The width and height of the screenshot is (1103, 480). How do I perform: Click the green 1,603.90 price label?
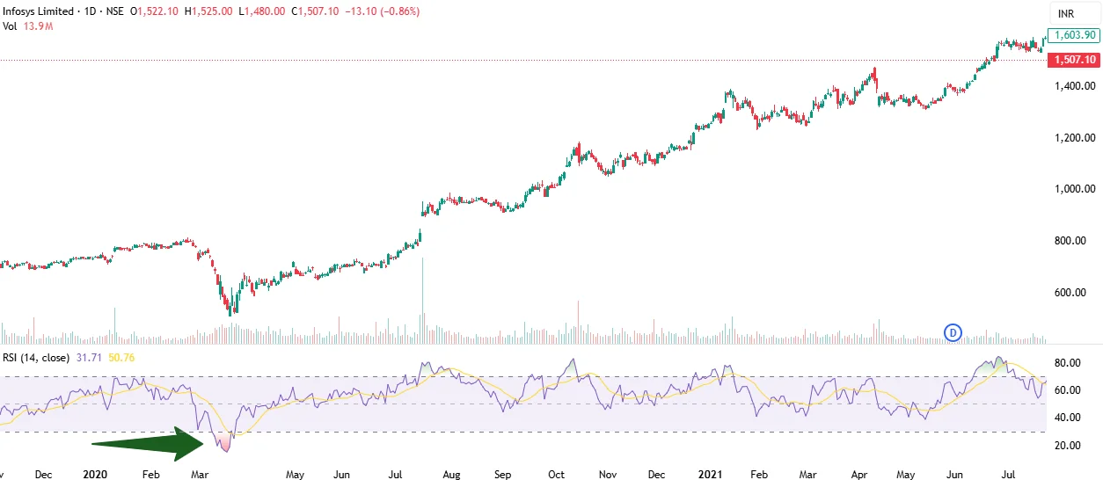pyautogui.click(x=1075, y=34)
